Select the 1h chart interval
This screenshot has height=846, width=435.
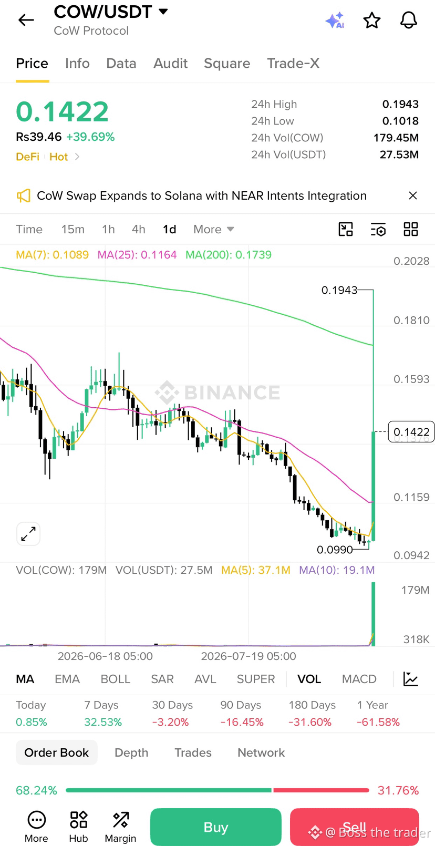point(108,229)
